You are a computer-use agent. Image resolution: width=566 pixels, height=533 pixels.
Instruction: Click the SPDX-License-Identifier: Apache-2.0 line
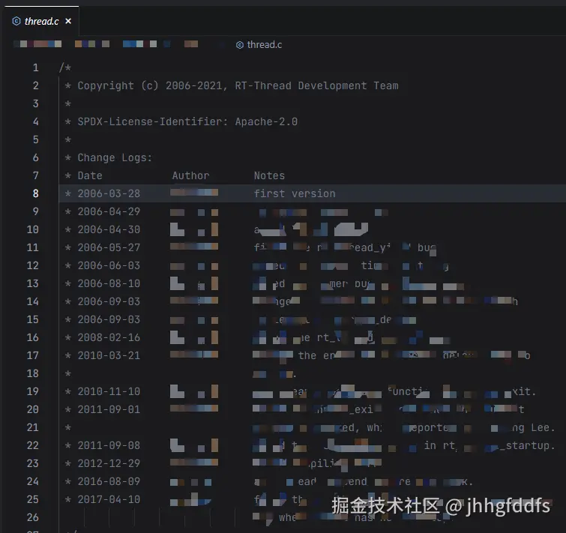[181, 121]
